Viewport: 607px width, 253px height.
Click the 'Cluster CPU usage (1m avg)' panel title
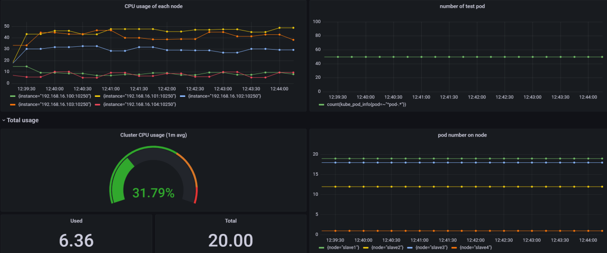click(x=153, y=135)
